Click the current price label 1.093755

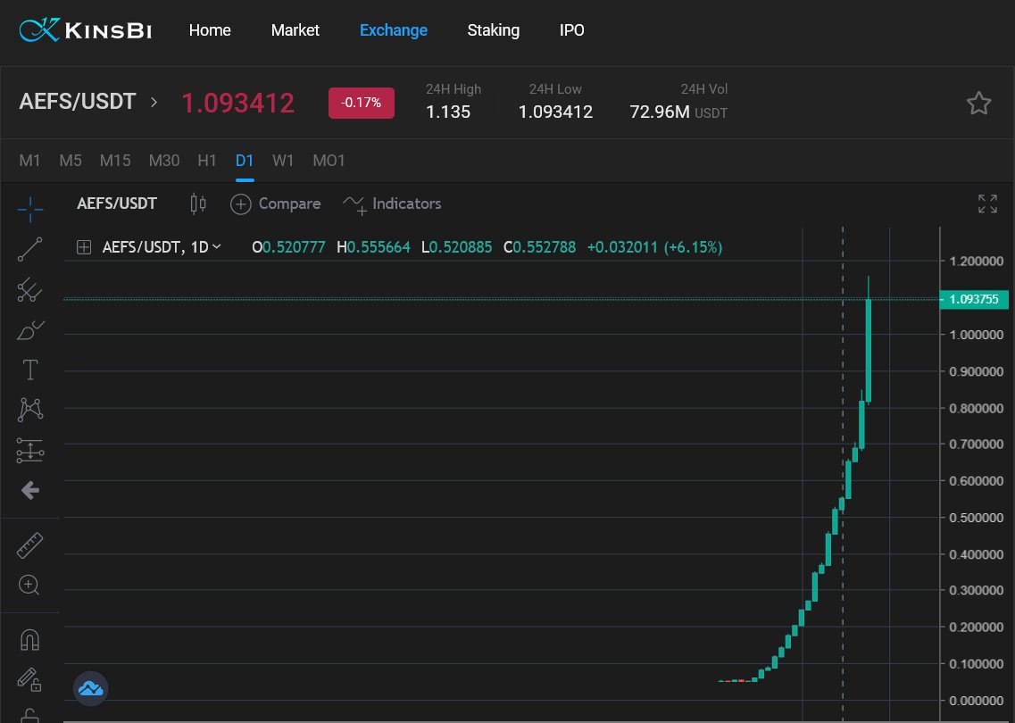974,299
